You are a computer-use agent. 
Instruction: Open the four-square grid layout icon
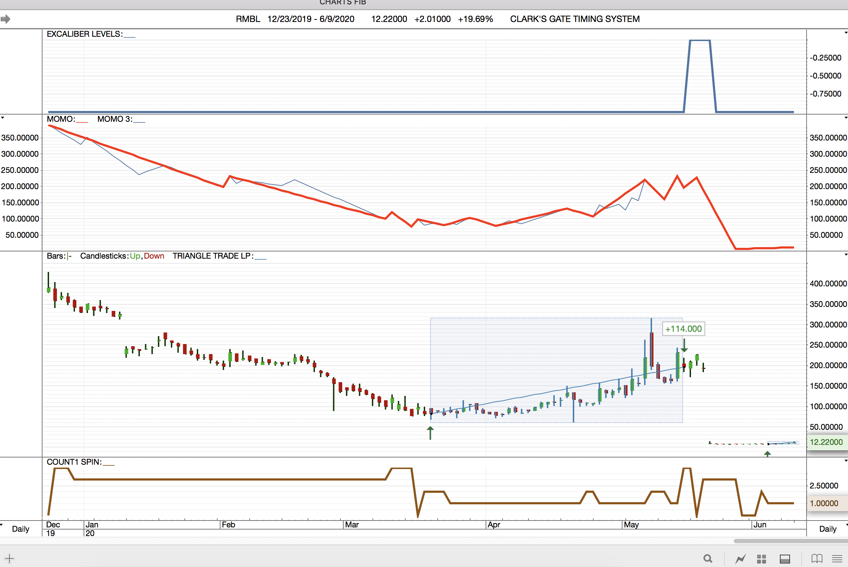pyautogui.click(x=762, y=559)
